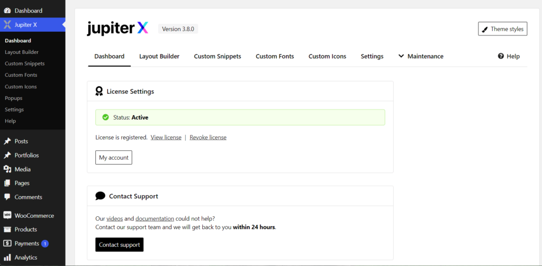Viewport: 542px width, 266px height.
Task: Click the Products box icon
Action: tap(7, 230)
